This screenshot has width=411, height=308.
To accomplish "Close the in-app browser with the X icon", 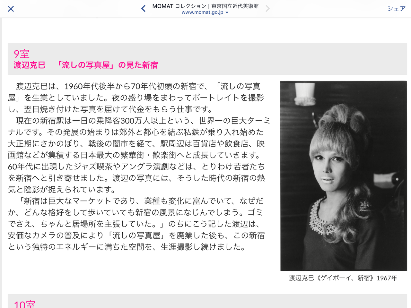I will point(11,9).
